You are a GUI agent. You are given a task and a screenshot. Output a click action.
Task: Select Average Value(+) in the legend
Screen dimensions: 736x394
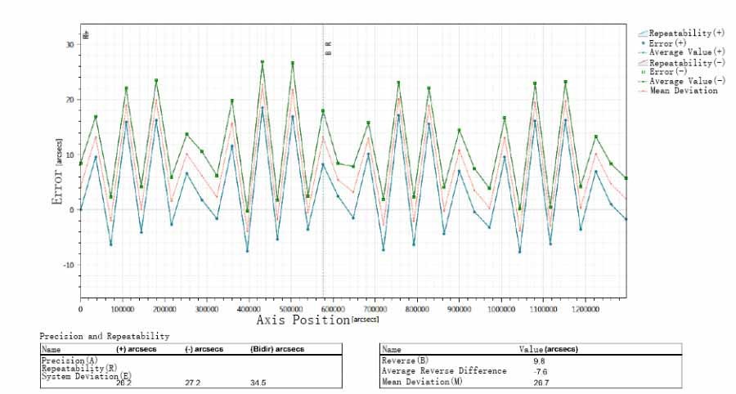687,51
